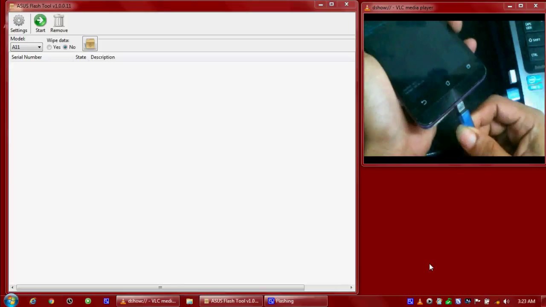Click the VLC cone tray icon
Image resolution: width=546 pixels, height=307 pixels.
[420, 301]
